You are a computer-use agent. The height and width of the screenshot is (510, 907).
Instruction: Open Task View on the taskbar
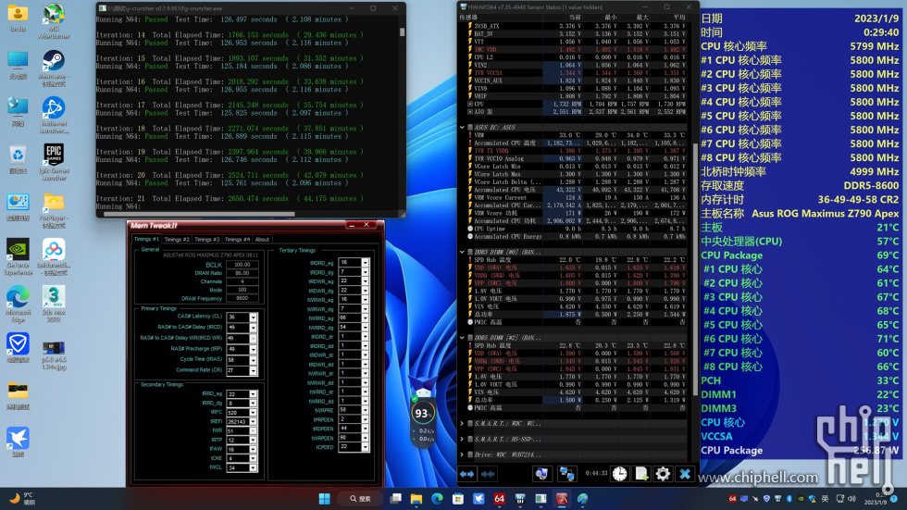[396, 499]
